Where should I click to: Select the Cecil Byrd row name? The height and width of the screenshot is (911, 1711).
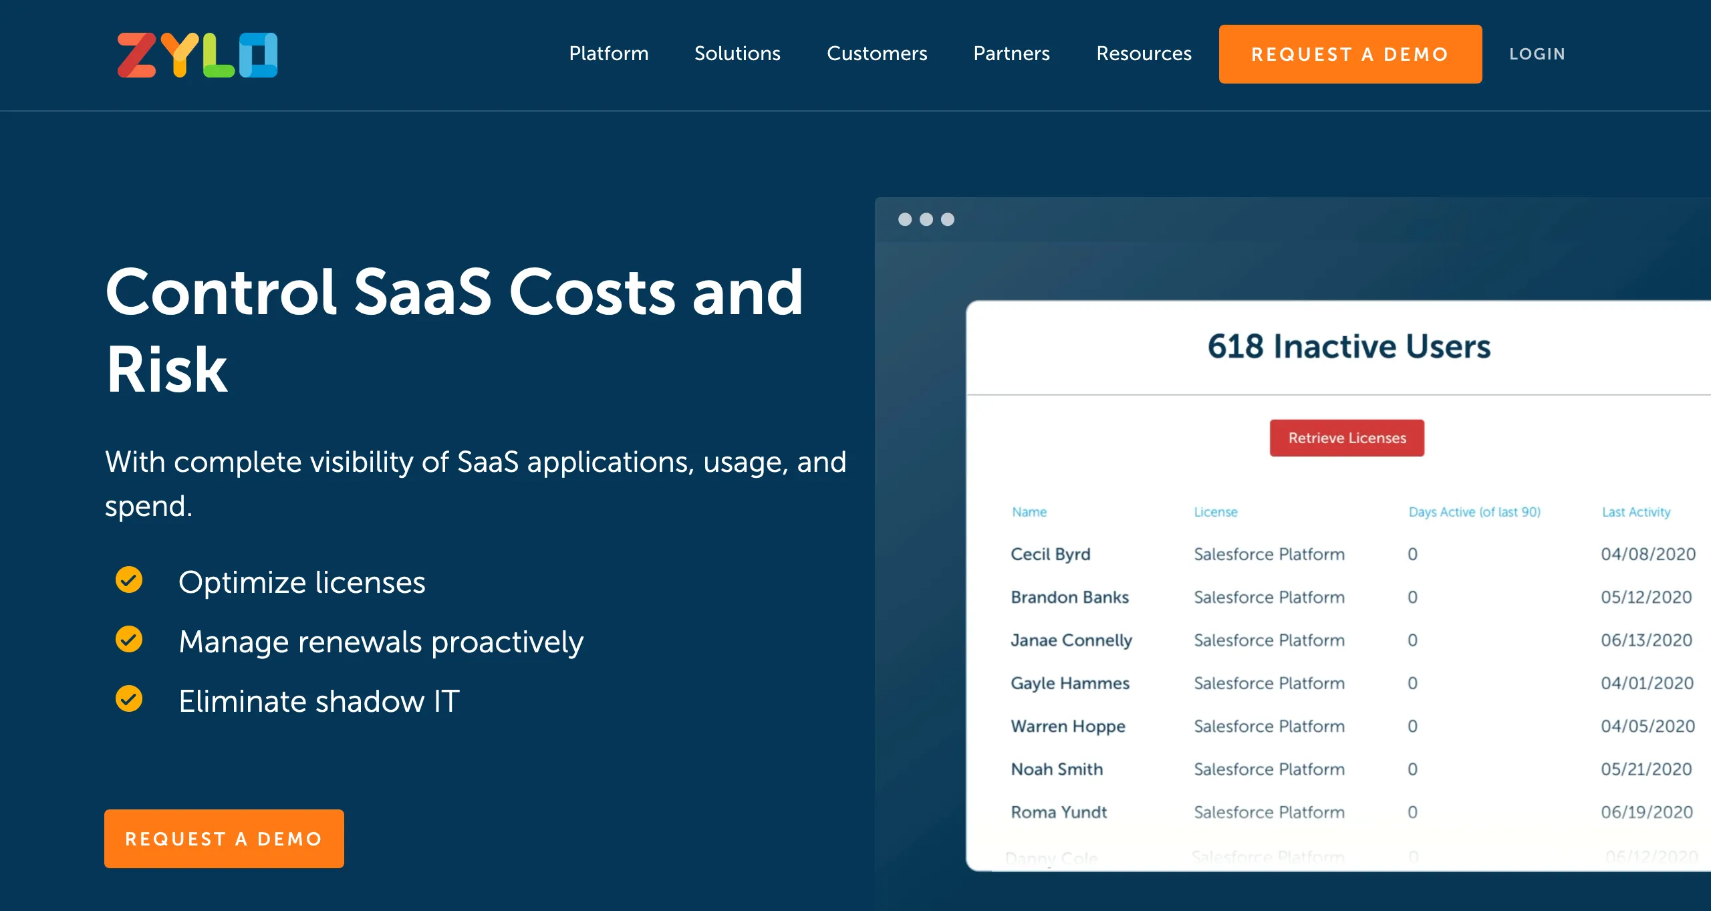tap(1050, 554)
